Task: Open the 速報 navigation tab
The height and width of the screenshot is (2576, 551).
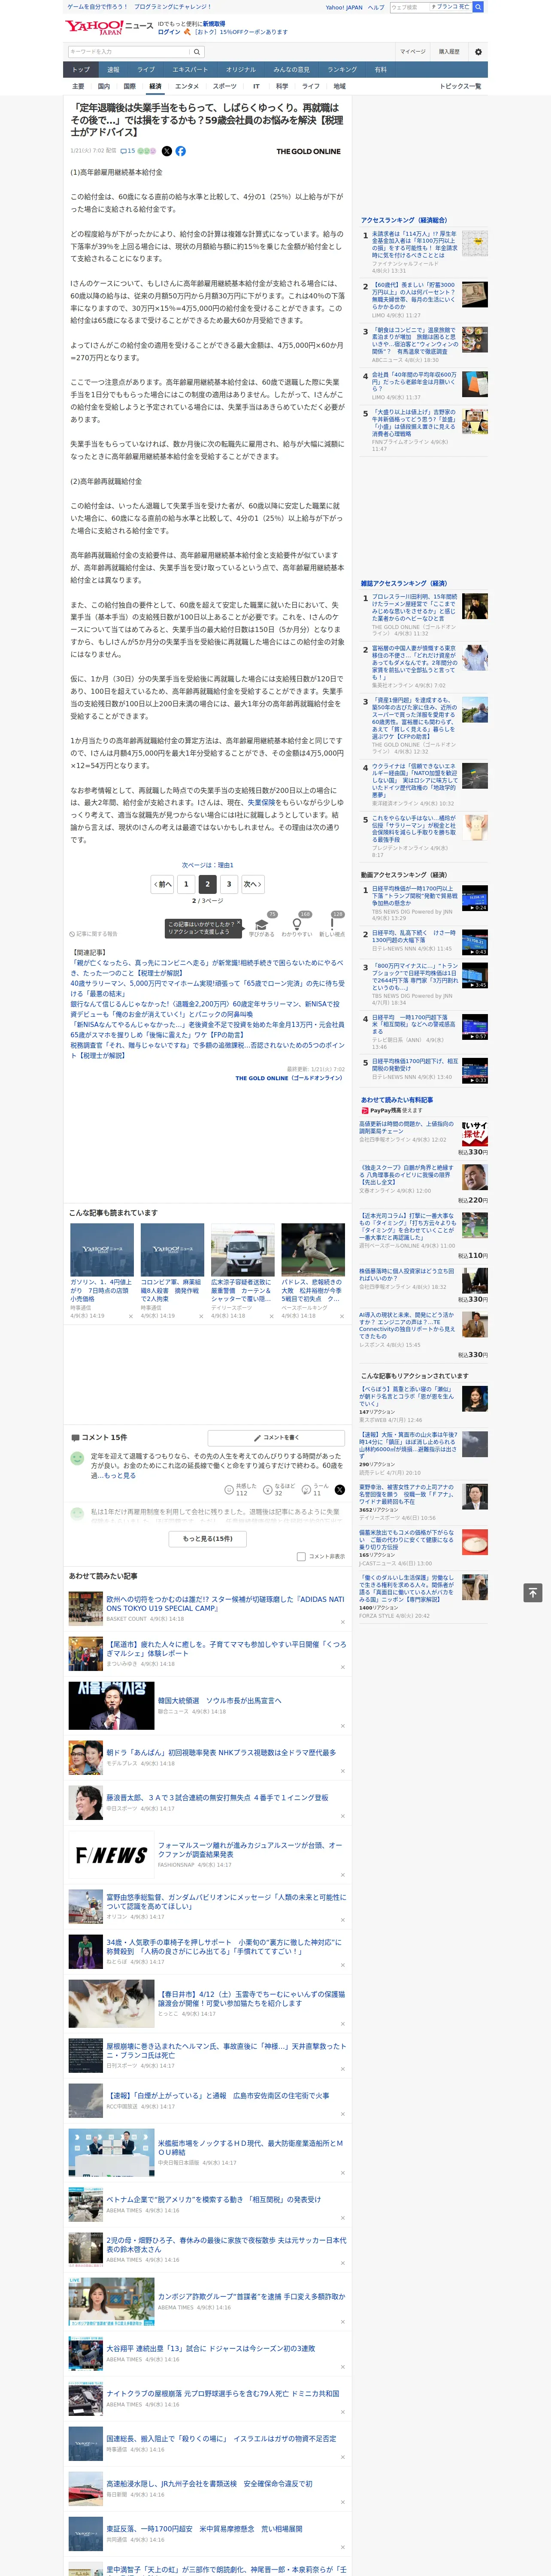Action: coord(113,70)
